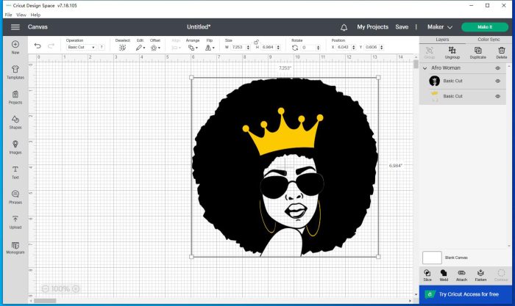Open the Edit dropdown
This screenshot has width=515, height=306.
pos(141,48)
